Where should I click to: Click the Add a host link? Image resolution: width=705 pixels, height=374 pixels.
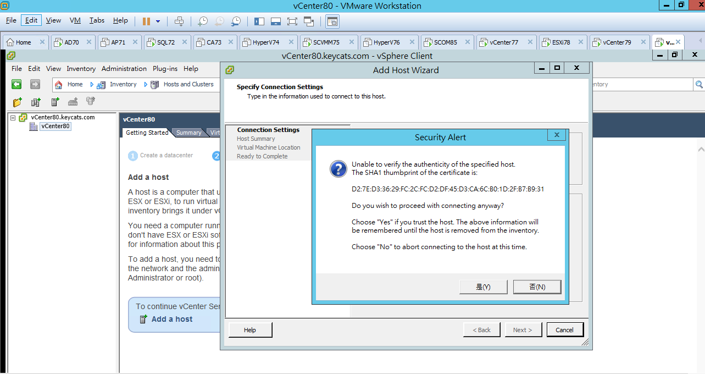tap(172, 319)
